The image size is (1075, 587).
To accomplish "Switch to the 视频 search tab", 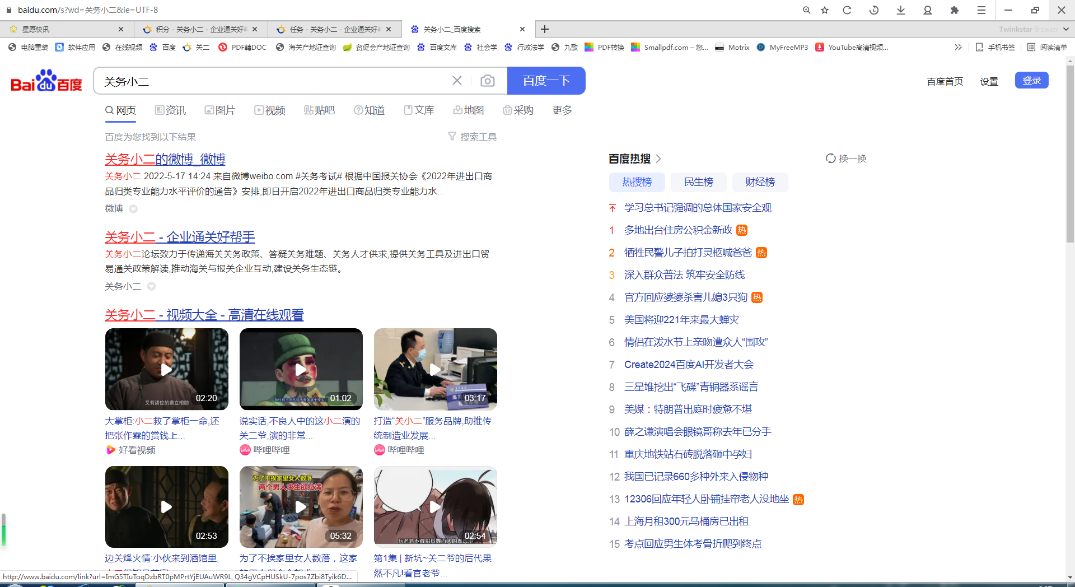I will [x=270, y=110].
